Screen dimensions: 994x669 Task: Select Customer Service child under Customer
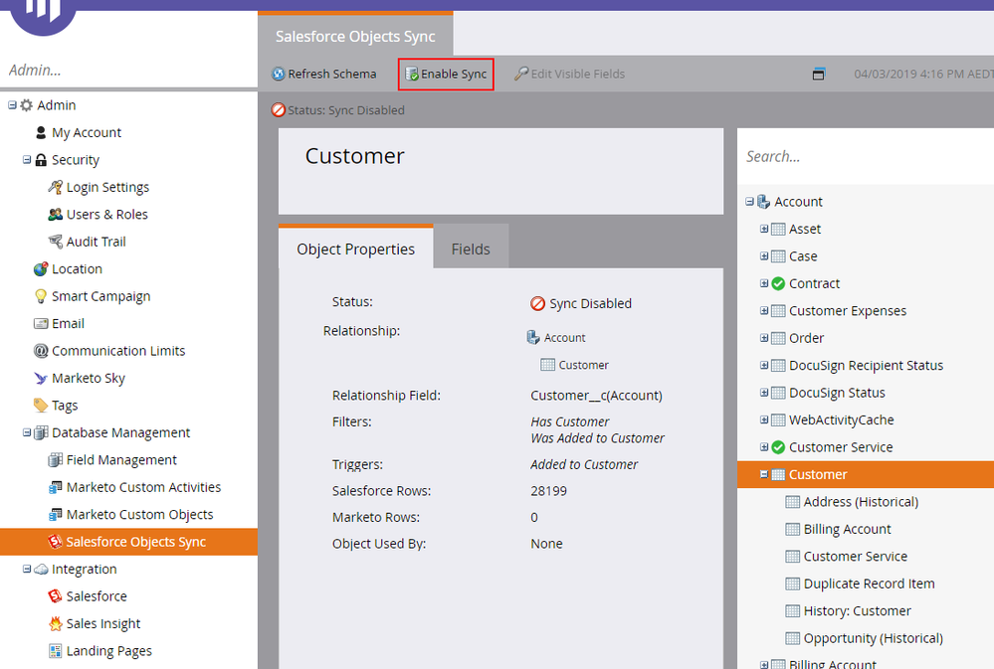point(855,557)
